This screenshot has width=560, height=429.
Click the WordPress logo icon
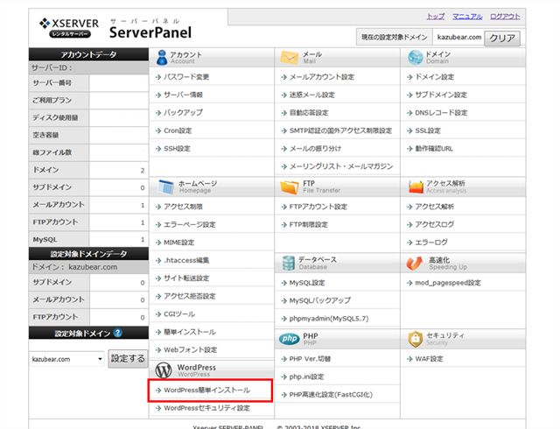pyautogui.click(x=164, y=370)
